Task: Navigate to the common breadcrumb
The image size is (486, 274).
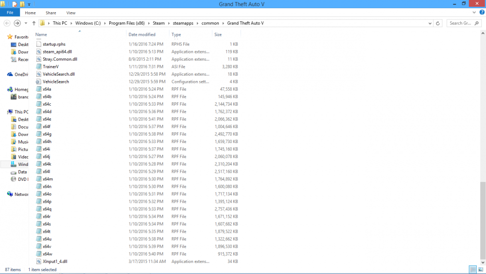Action: click(x=210, y=23)
